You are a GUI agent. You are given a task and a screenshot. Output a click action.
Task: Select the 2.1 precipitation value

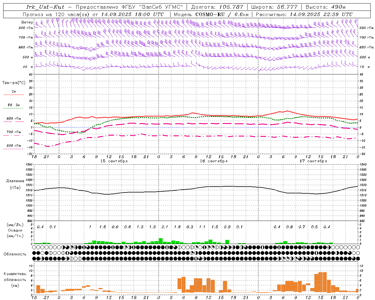click(165, 227)
